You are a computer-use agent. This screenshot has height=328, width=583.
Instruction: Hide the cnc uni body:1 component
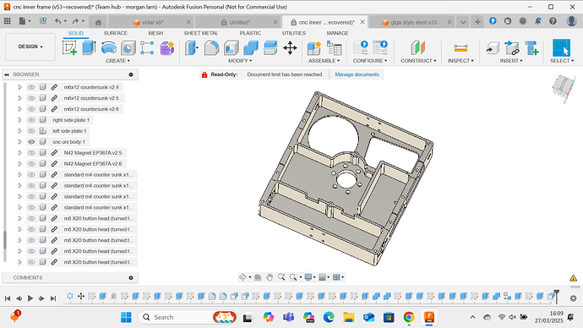pyautogui.click(x=31, y=142)
